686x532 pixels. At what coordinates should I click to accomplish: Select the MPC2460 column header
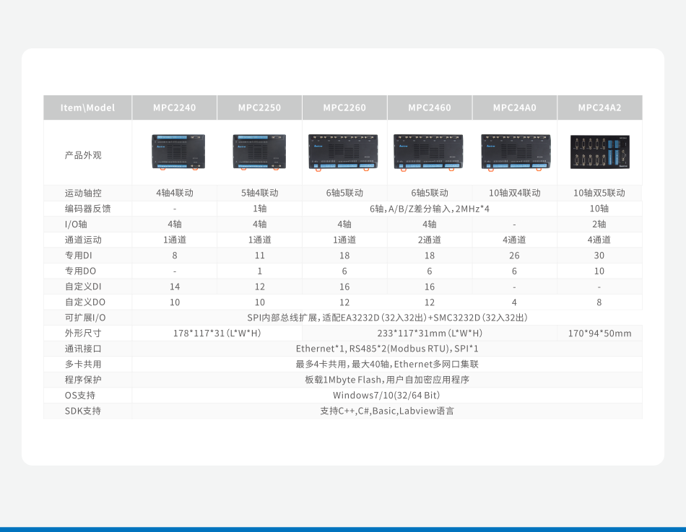pos(430,108)
